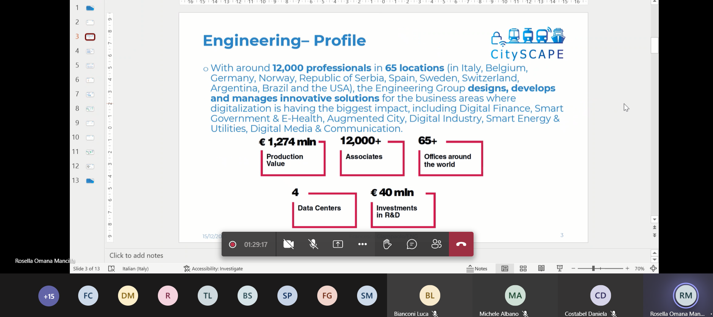This screenshot has height=317, width=713.
Task: Expand the +15 hidden participants overflow
Action: click(x=49, y=296)
